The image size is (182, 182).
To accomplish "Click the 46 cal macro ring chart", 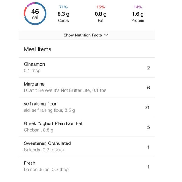I will pyautogui.click(x=35, y=13).
